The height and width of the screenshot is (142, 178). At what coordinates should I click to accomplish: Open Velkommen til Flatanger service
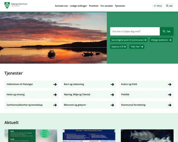tap(32, 84)
